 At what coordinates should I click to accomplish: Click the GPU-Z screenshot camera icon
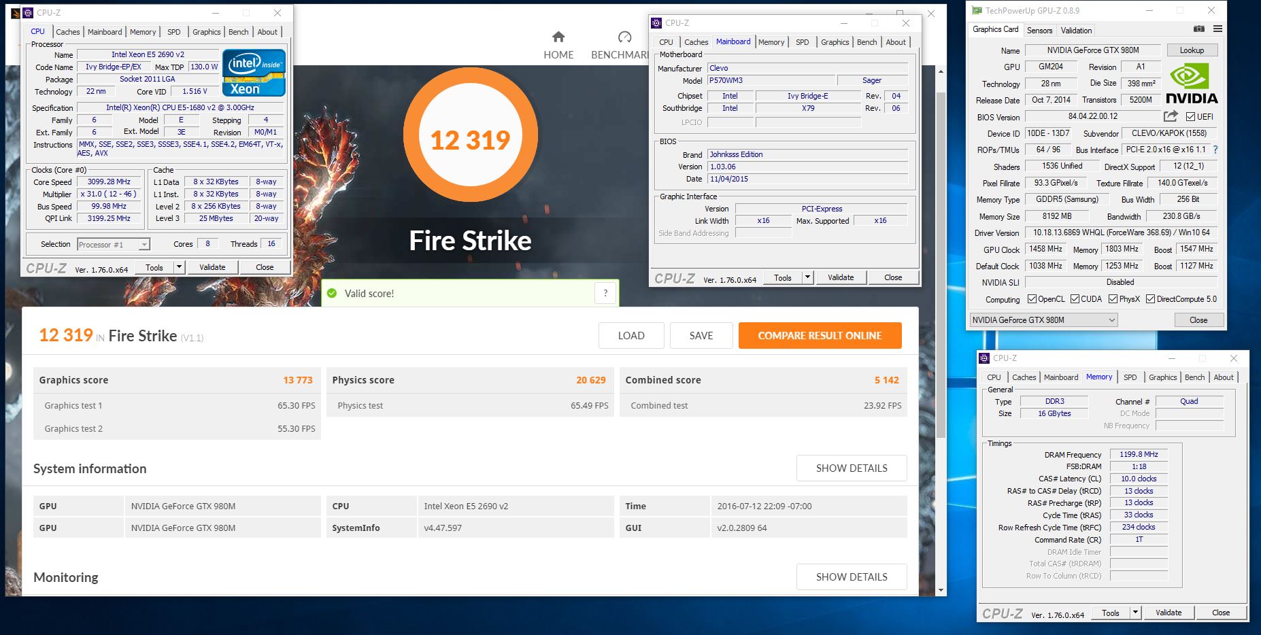tap(1199, 29)
